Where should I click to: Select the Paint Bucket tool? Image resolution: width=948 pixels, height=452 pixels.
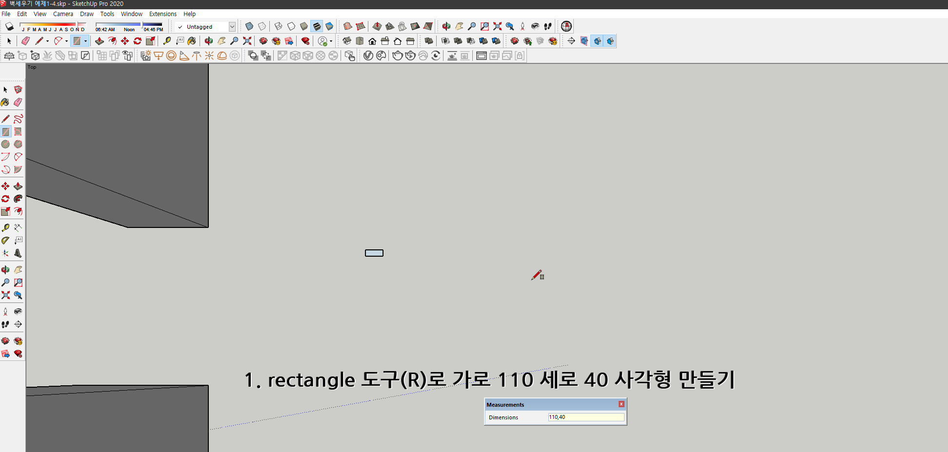click(6, 102)
